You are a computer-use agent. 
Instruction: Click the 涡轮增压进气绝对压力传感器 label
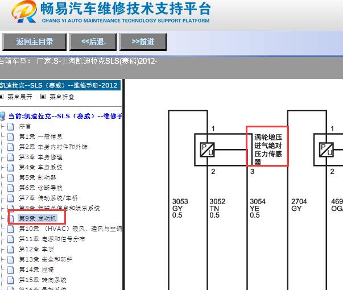[268, 150]
